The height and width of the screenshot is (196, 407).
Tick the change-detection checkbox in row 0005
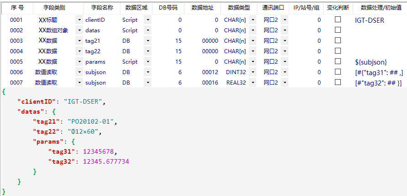coord(338,61)
